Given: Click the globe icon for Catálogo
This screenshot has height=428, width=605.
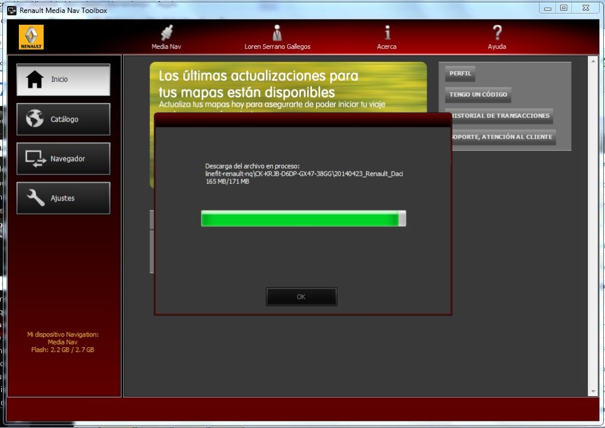Looking at the screenshot, I should click(x=35, y=119).
